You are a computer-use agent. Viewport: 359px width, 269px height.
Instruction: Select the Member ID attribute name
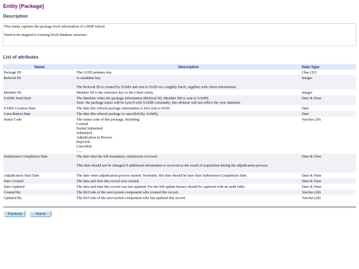[x=13, y=92]
